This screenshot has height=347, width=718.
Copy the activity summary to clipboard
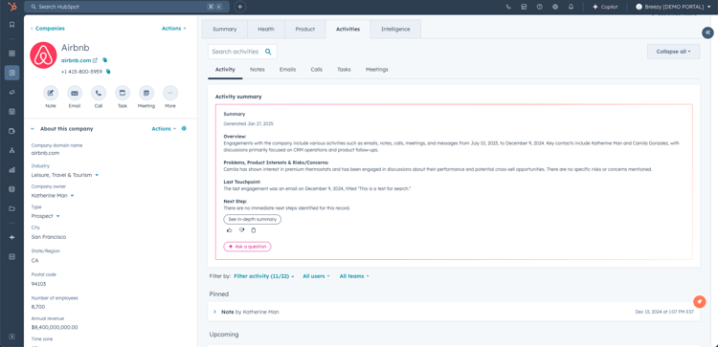[x=254, y=230]
